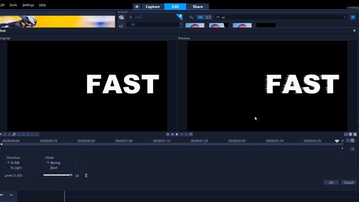Click the second preview device icon
Screen dimensions: 359x202
pos(350,135)
